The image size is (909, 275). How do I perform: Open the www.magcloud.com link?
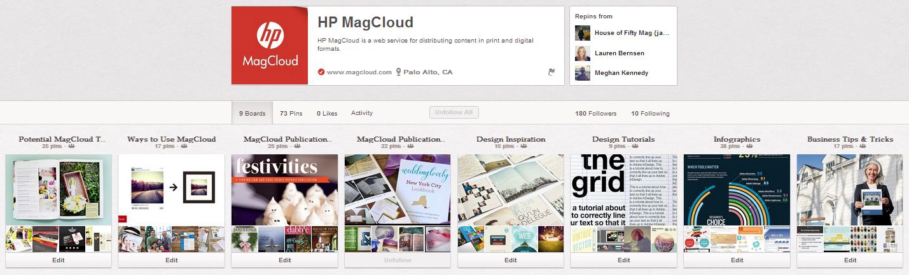pos(359,72)
